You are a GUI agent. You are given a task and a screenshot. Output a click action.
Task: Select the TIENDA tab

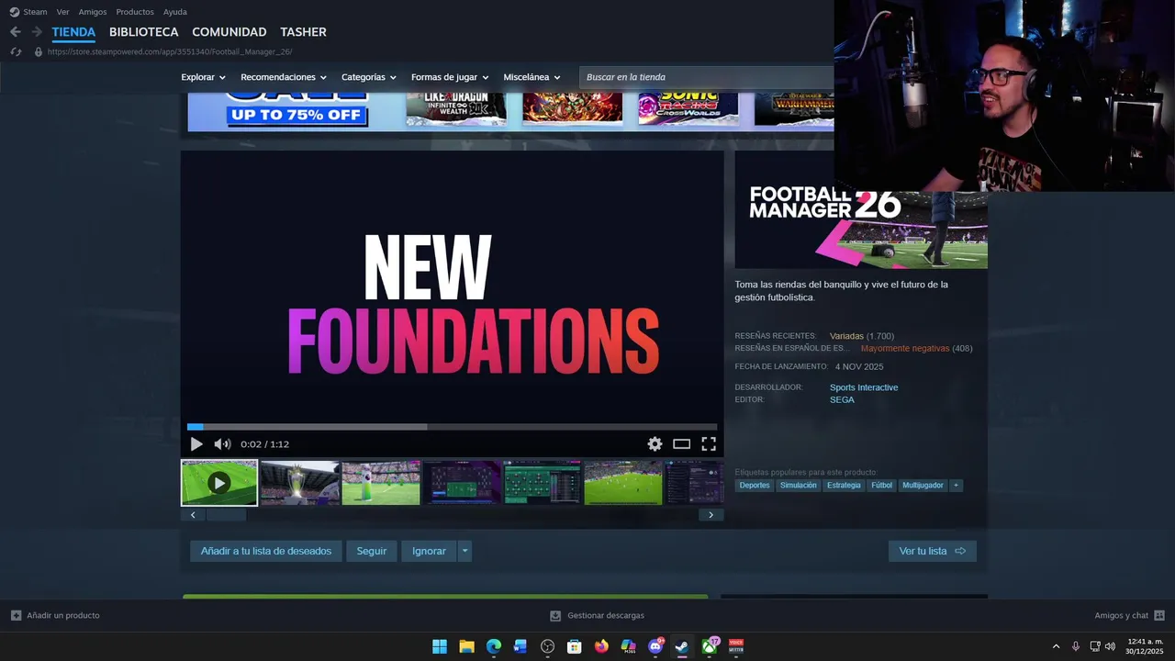click(73, 32)
